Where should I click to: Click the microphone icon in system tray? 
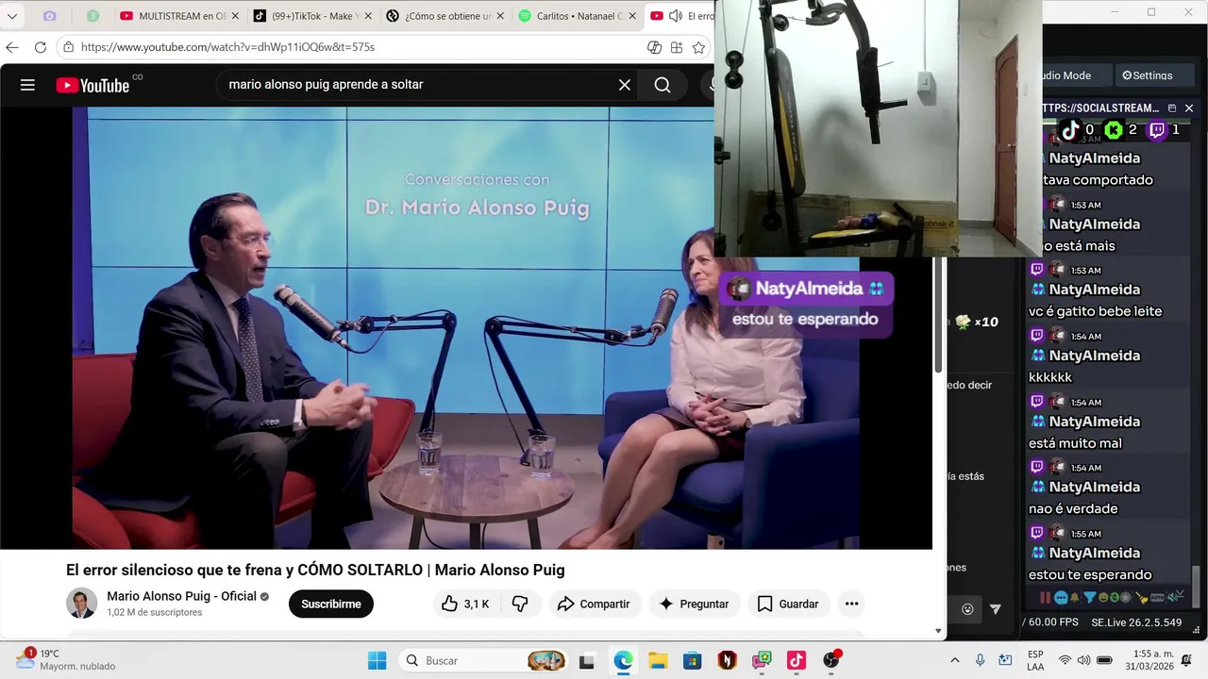981,660
